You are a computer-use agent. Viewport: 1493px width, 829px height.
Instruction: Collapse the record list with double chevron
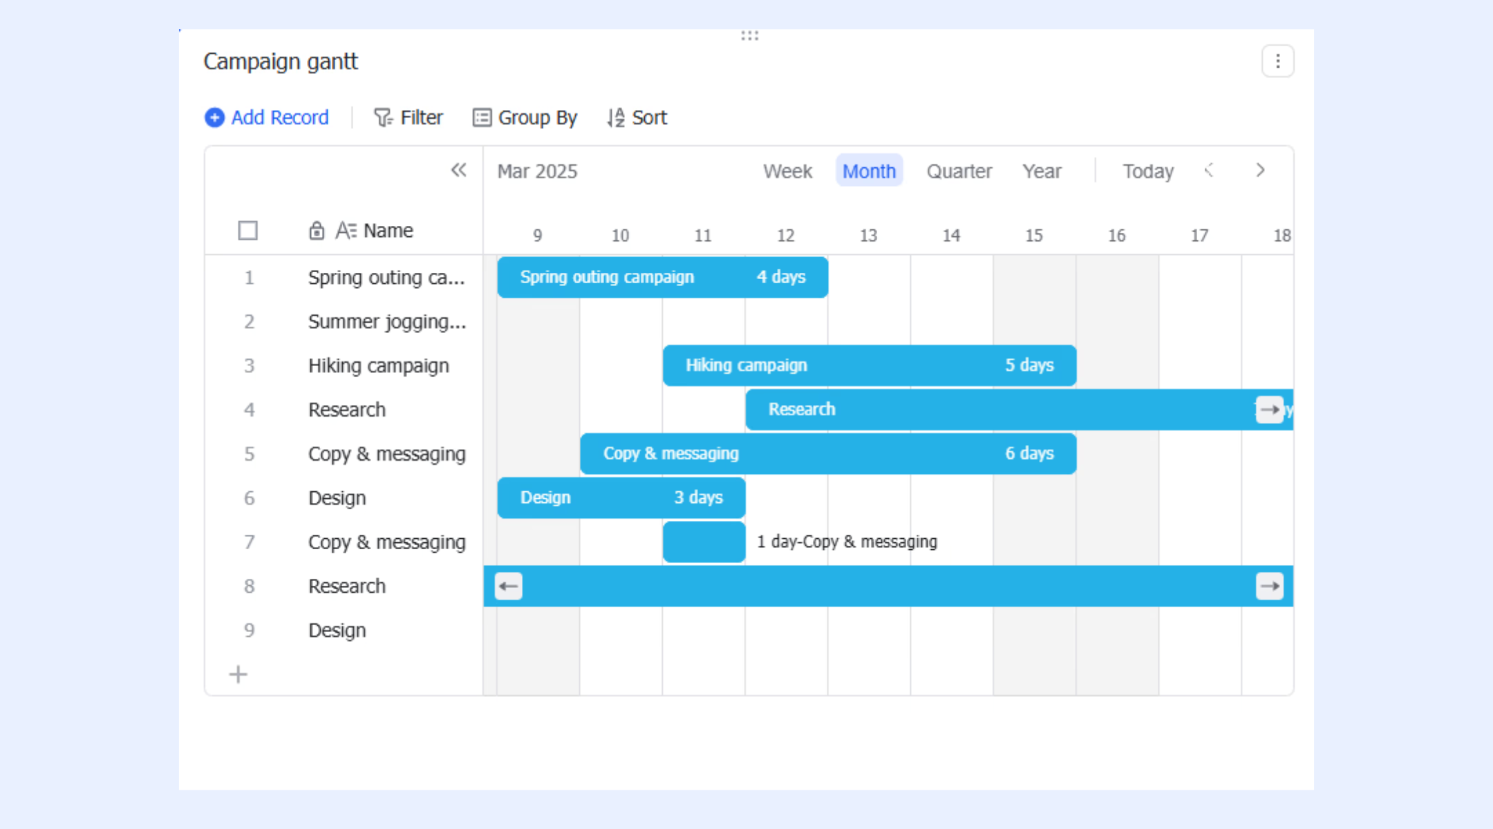coord(458,170)
